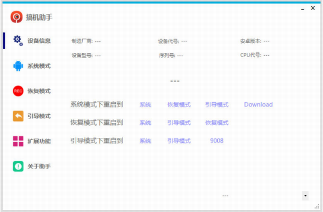
Task: Click the red REC 恢复模式 icon
Action: coord(18,91)
